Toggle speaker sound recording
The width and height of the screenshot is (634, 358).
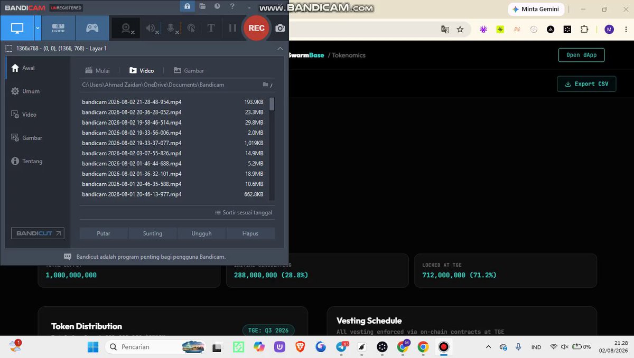(x=152, y=29)
